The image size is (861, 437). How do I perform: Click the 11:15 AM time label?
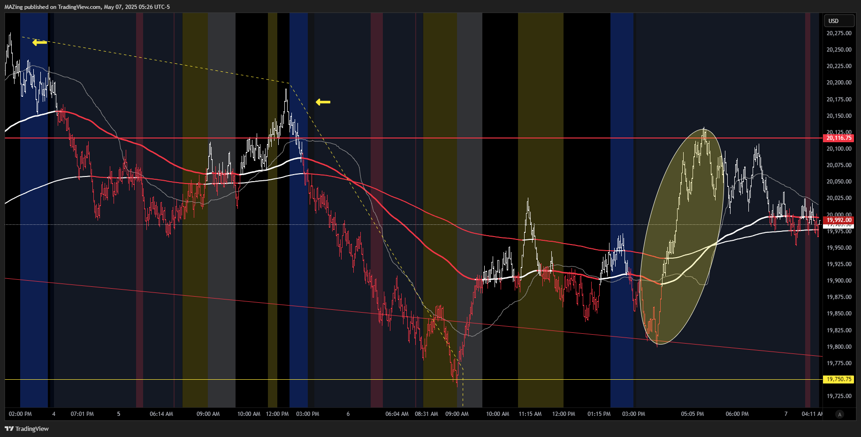530,414
